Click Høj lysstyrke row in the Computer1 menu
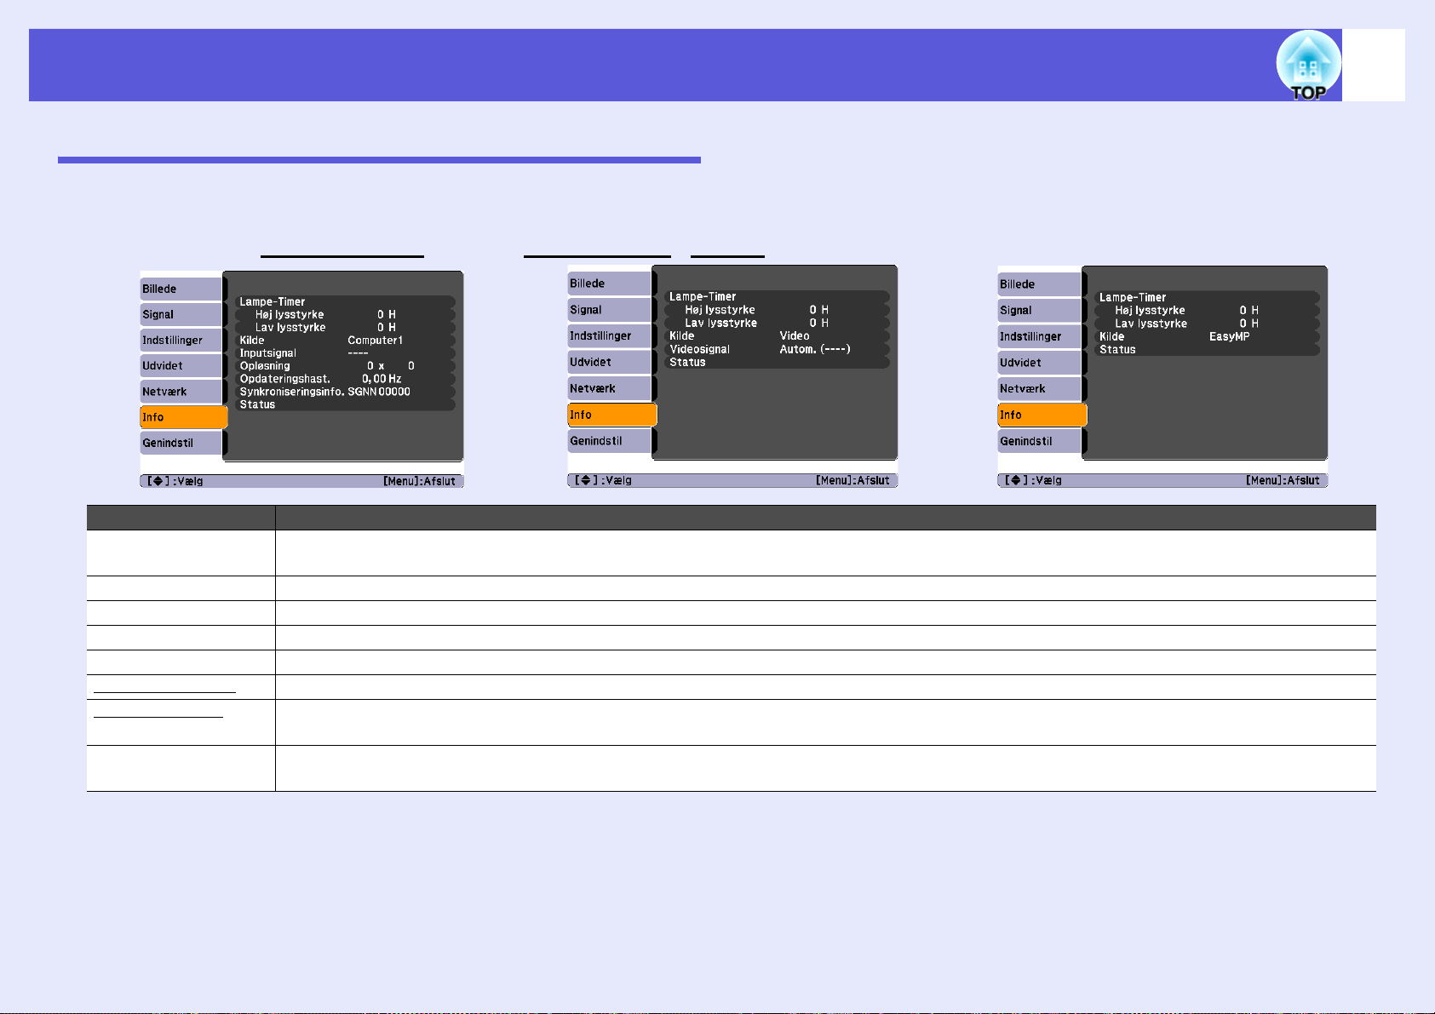1435x1014 pixels. (345, 314)
